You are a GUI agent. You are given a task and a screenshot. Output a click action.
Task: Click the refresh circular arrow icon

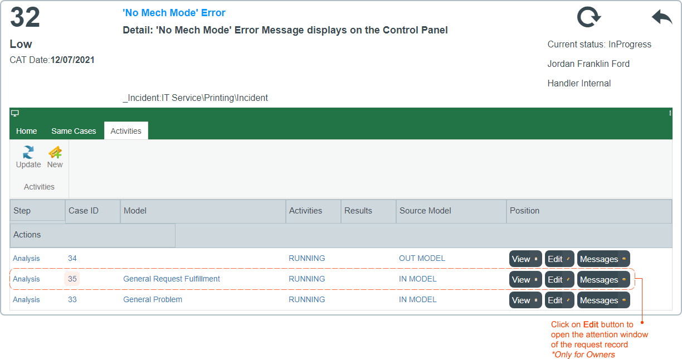(589, 17)
